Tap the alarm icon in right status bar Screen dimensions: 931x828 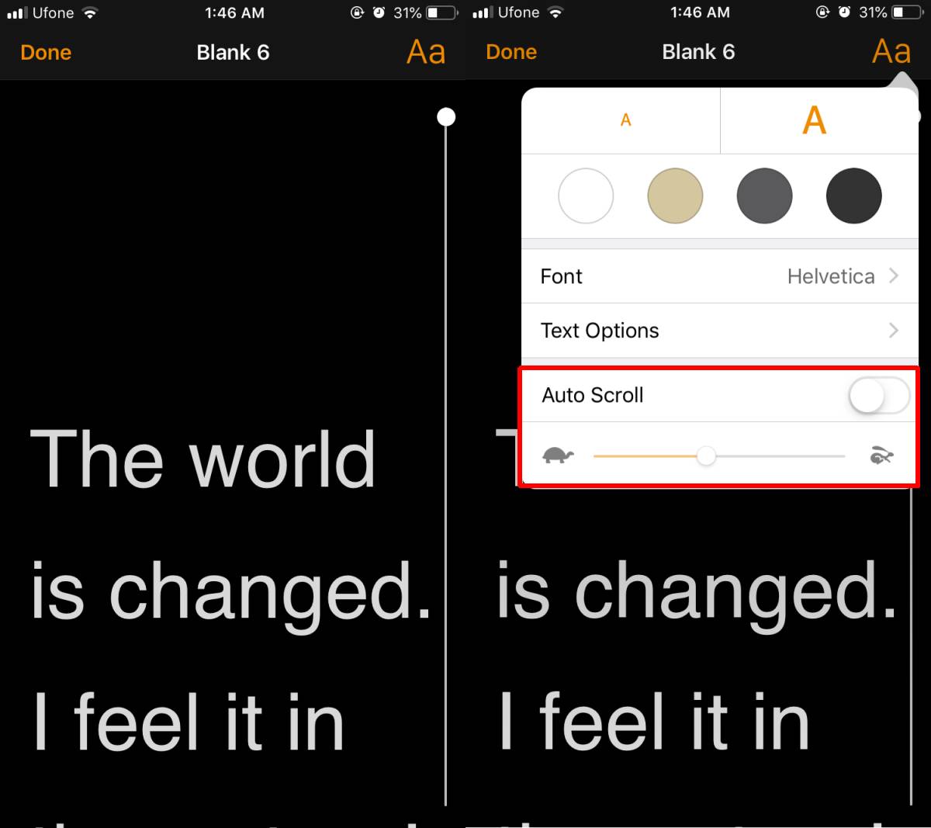click(x=844, y=13)
